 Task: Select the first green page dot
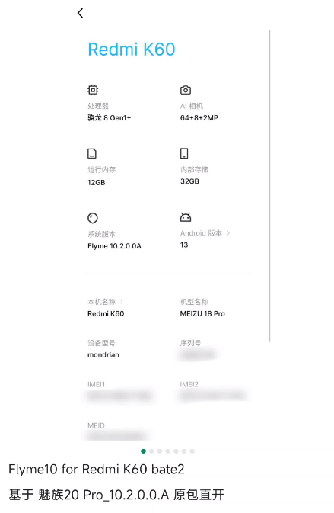click(143, 451)
